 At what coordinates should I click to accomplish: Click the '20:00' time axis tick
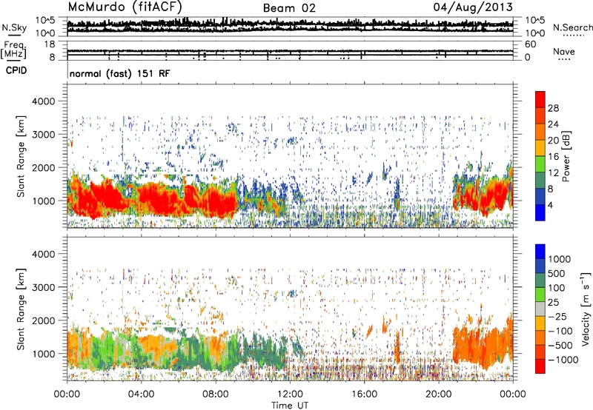point(438,394)
